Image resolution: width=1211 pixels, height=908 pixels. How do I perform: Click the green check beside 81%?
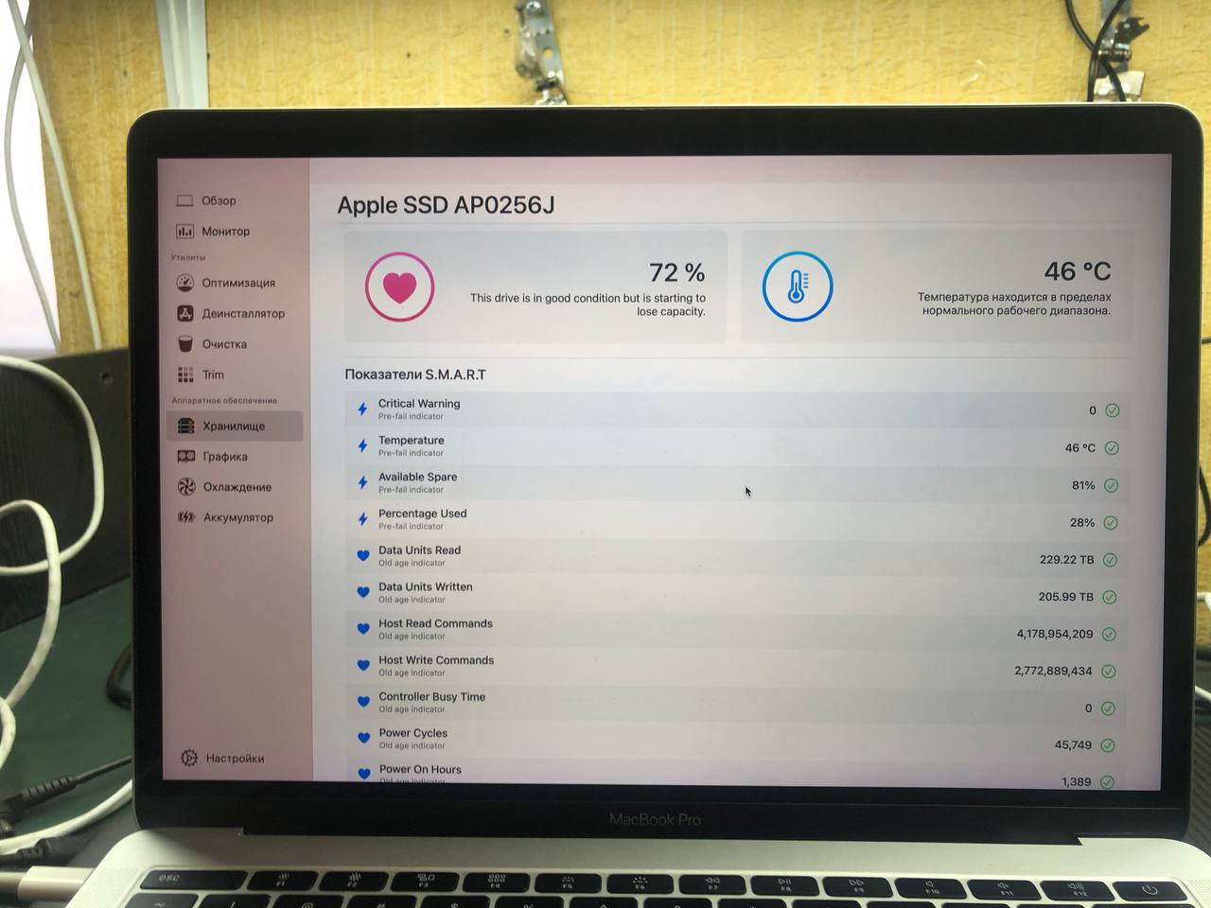(1112, 485)
